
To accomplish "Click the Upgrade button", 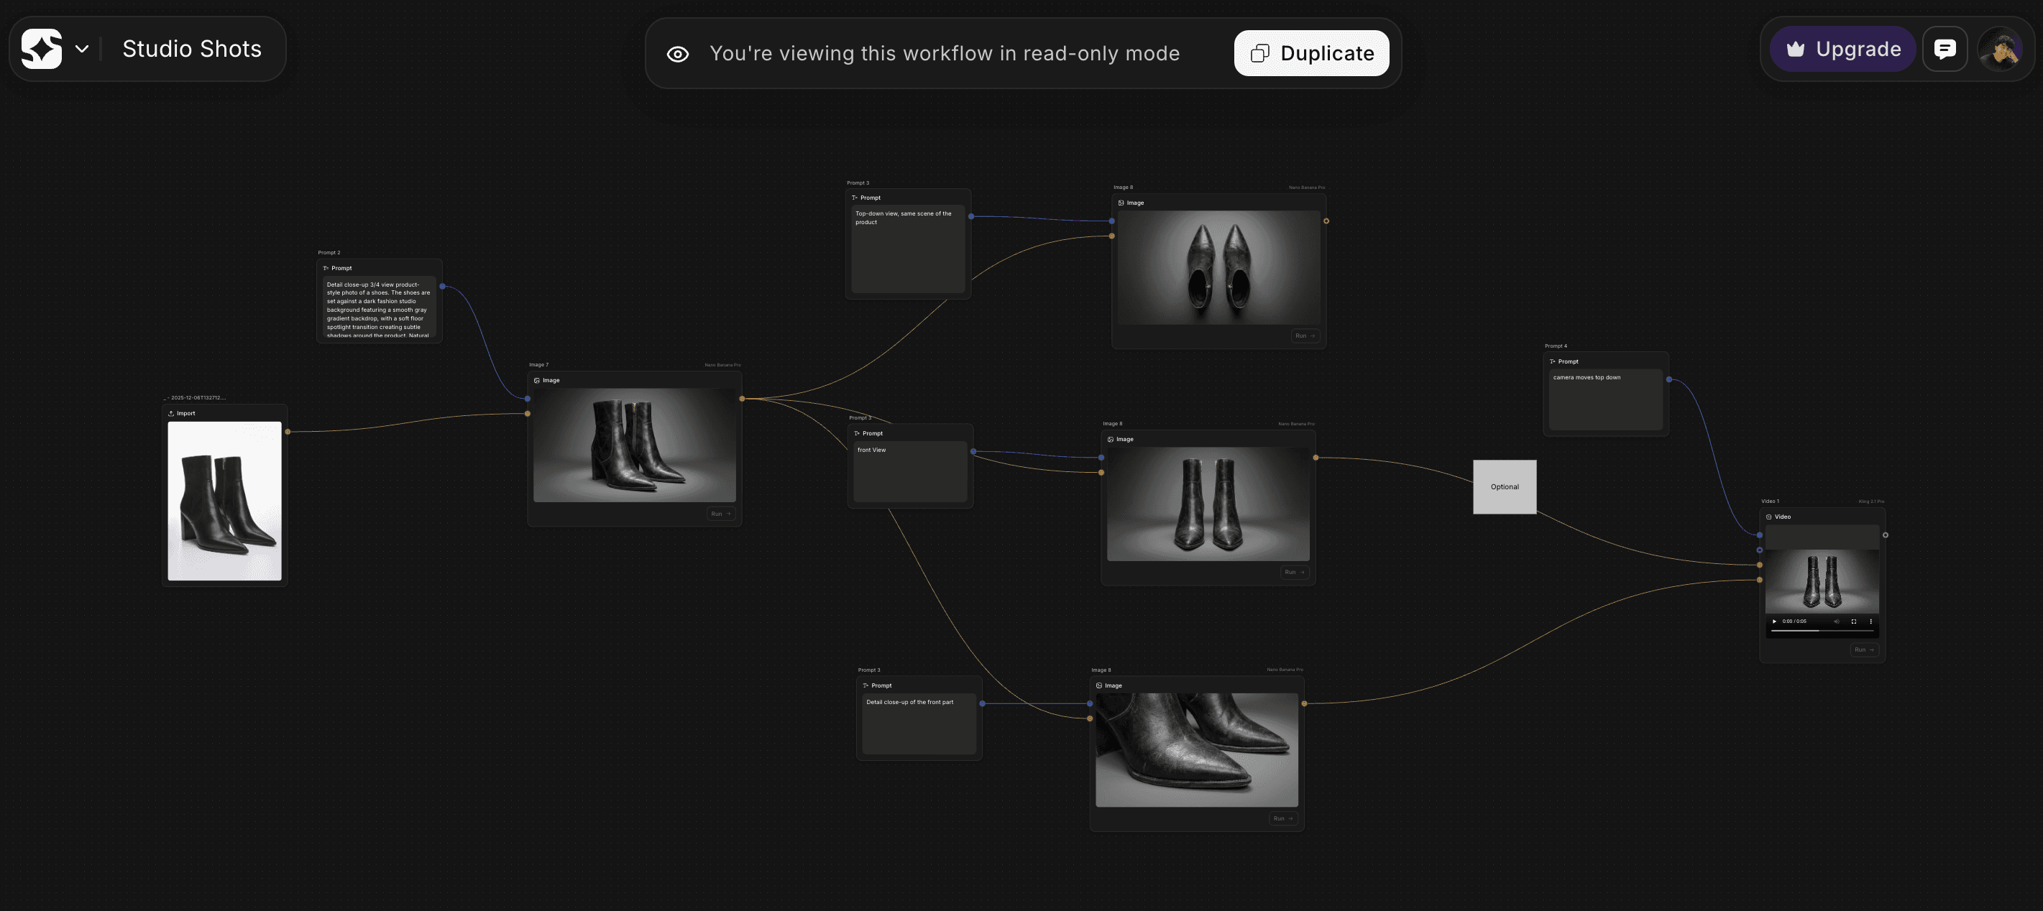I will 1842,49.
